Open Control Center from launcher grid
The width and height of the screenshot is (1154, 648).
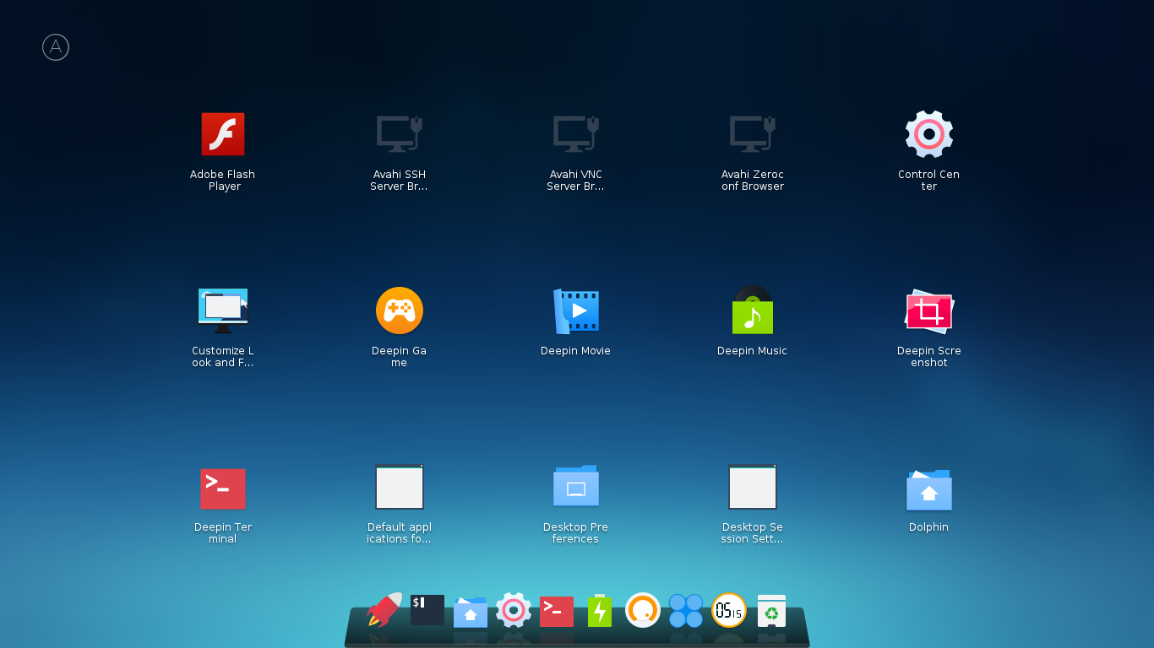point(929,134)
